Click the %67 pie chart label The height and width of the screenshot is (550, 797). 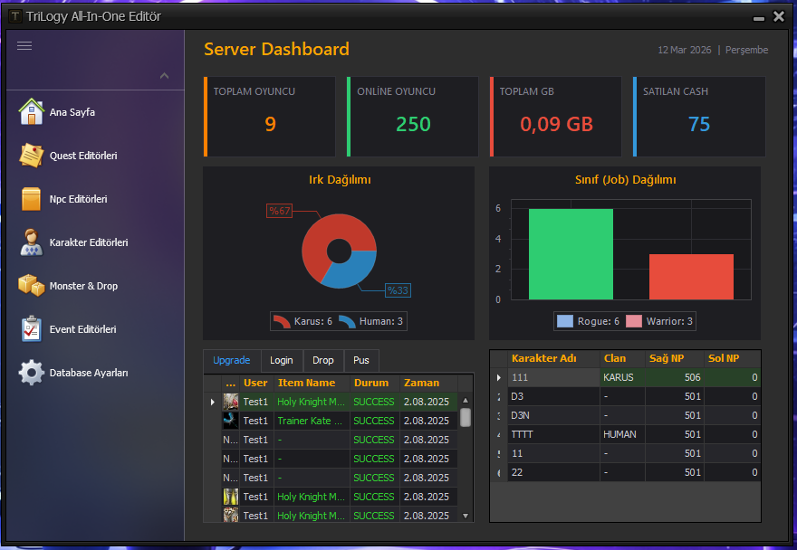click(x=280, y=211)
